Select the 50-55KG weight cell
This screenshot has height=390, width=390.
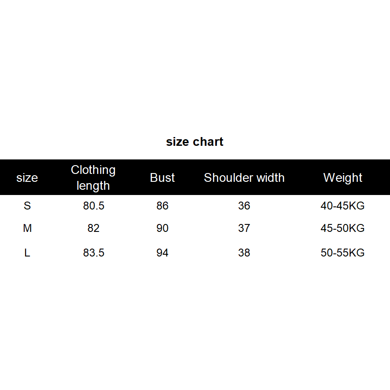[343, 253]
